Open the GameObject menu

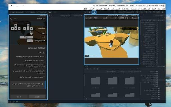pos(145,9)
